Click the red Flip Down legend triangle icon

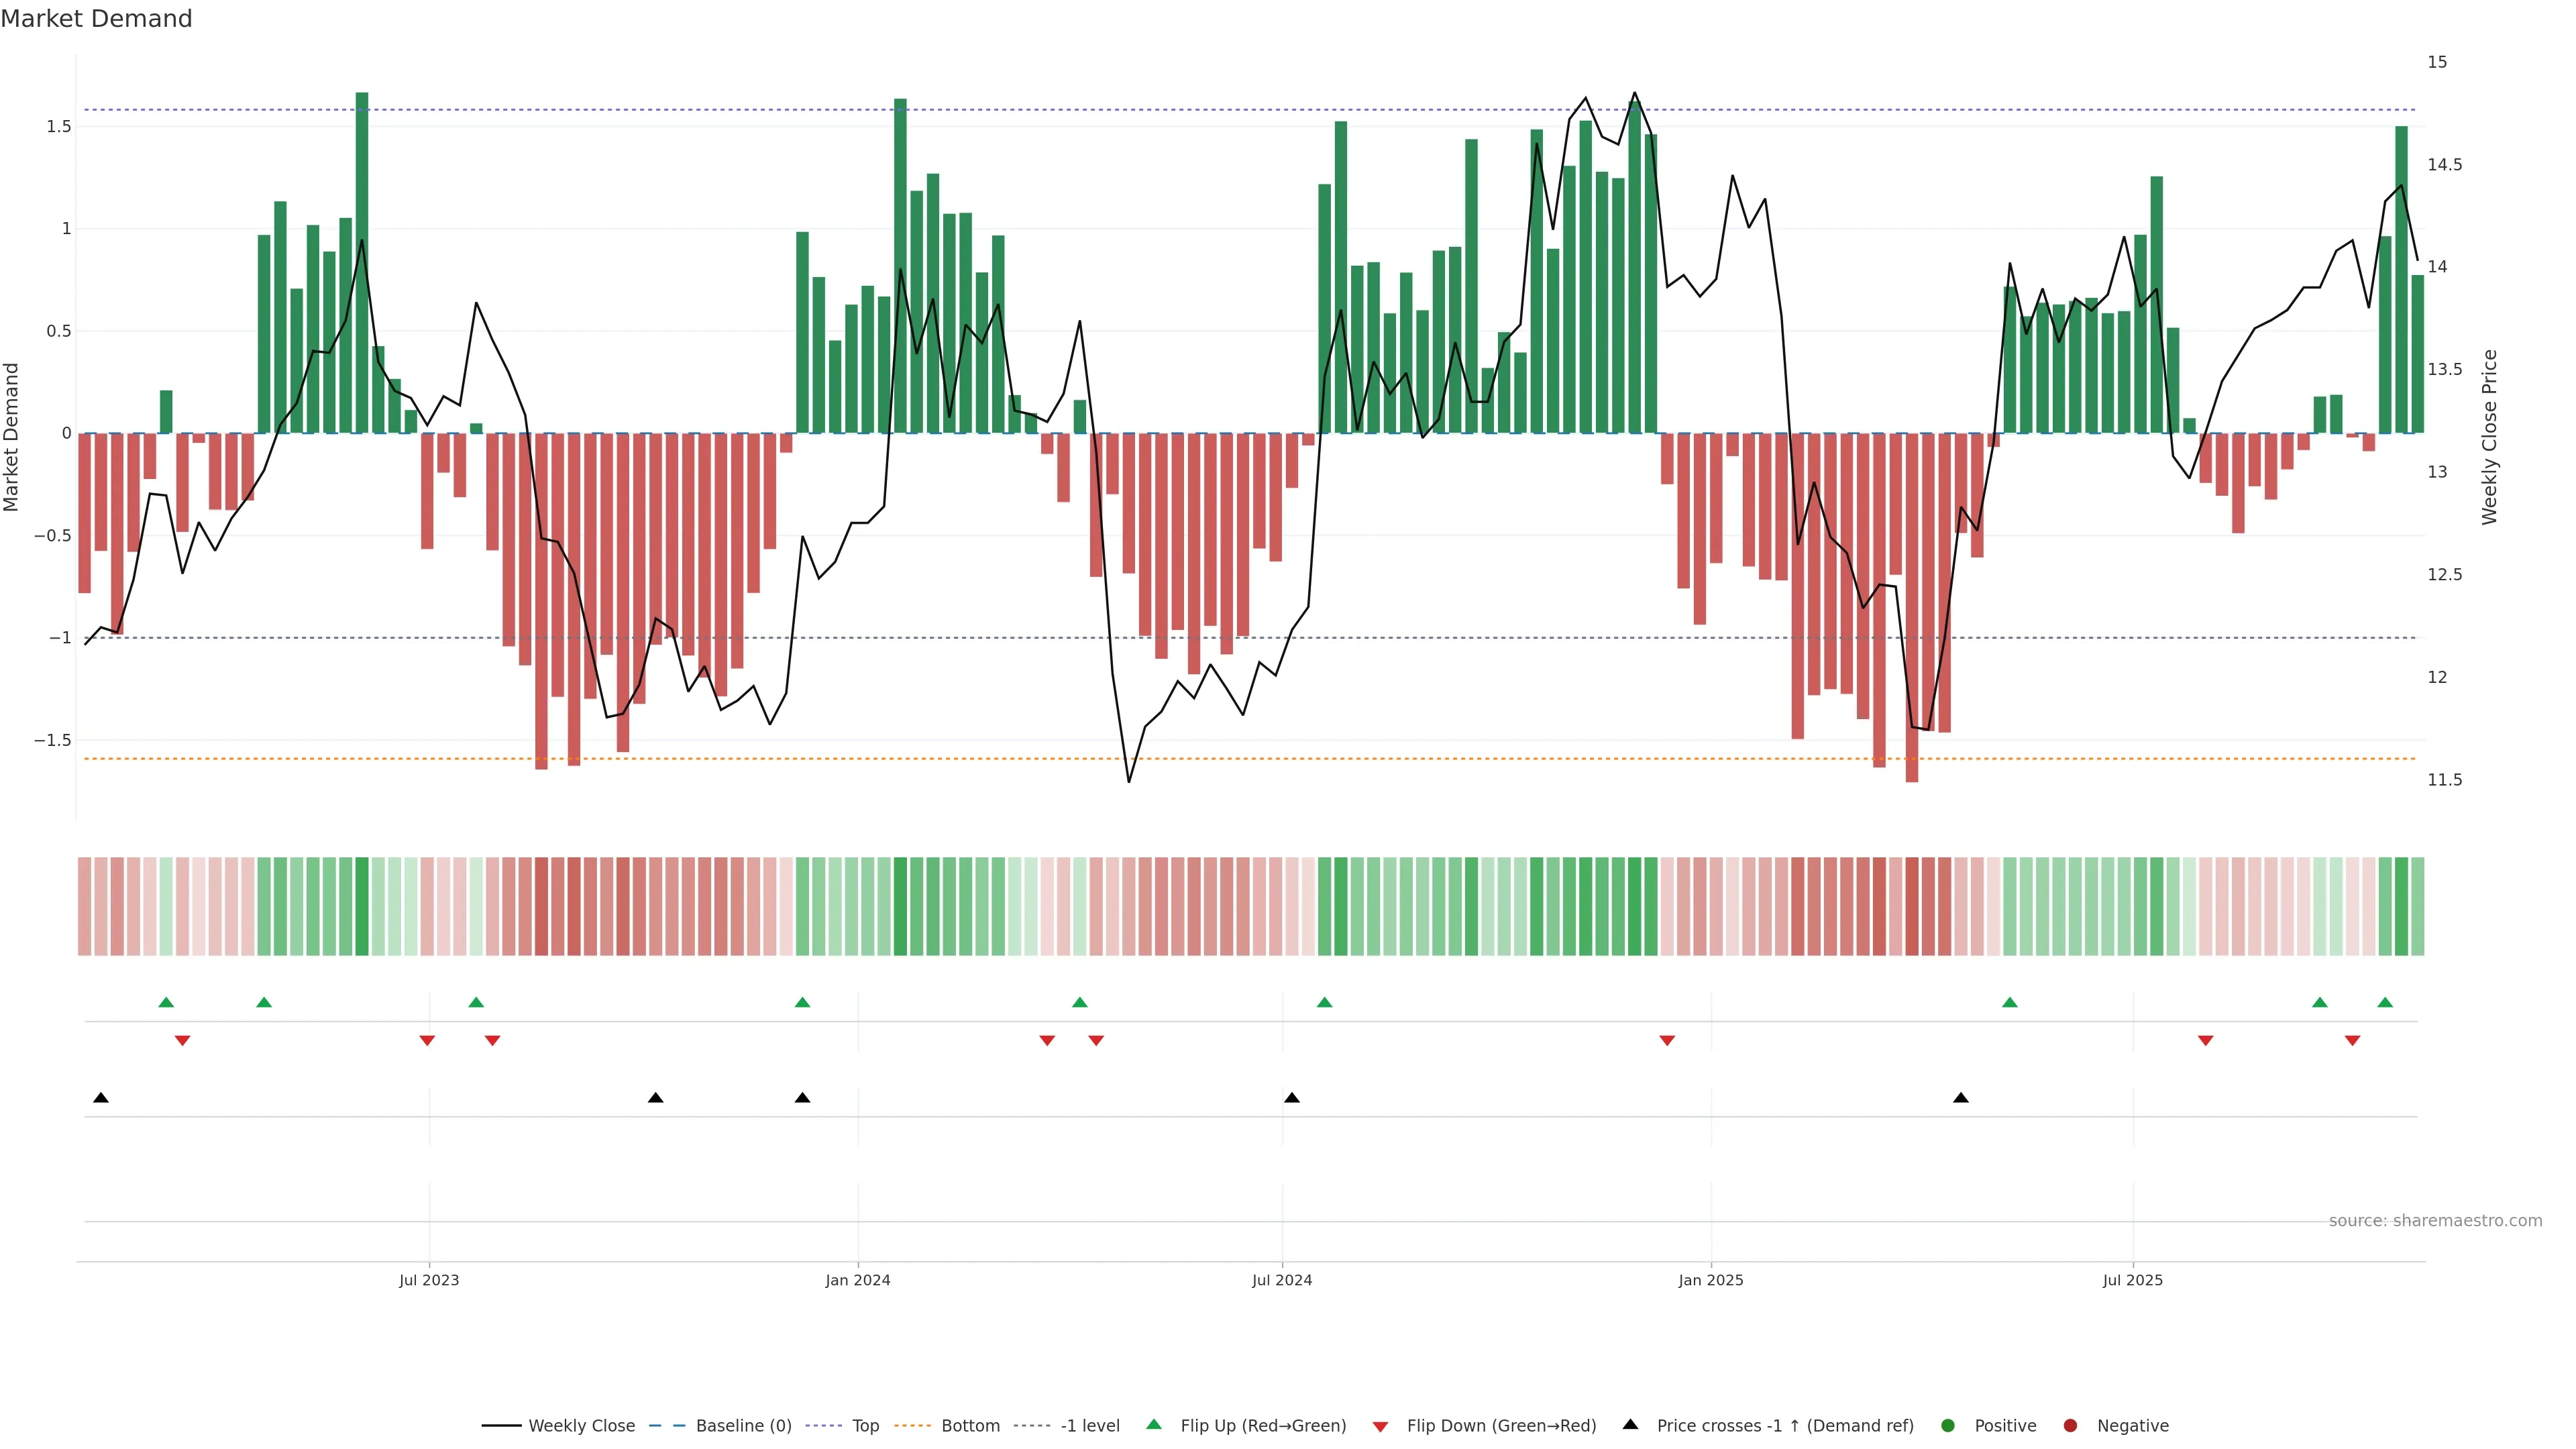[1380, 1427]
